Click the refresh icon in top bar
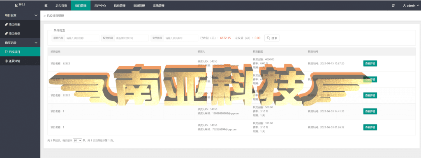The width and height of the screenshot is (421, 158). [x=393, y=6]
